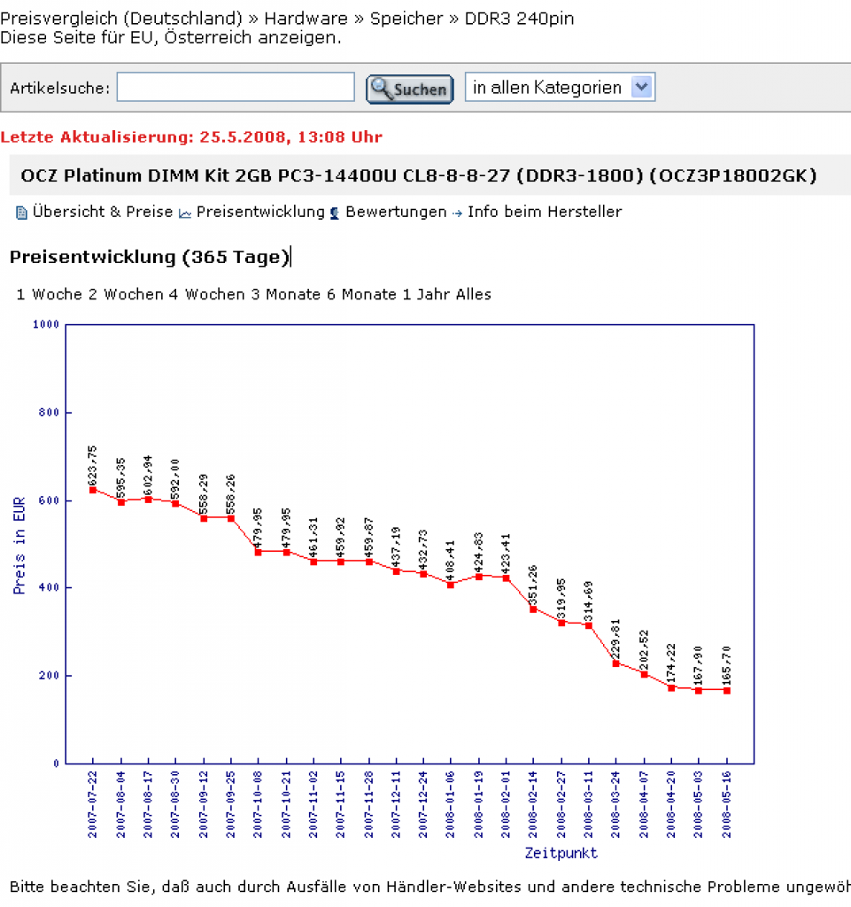Image resolution: width=851 pixels, height=907 pixels.
Task: Select the Alles time range
Action: point(474,294)
